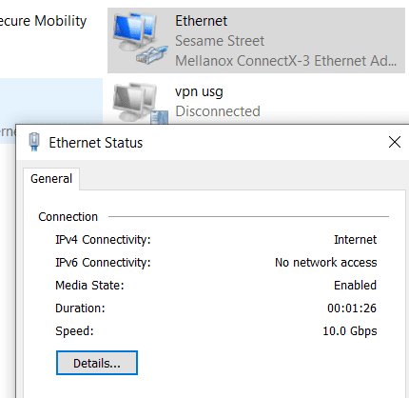Click the Media State Enabled value
This screenshot has height=398, width=409.
pos(355,286)
